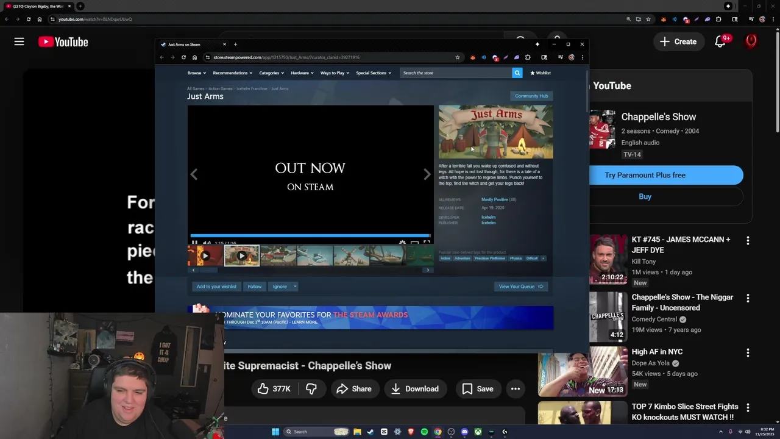
Task: Open the Steam Wishlist
Action: [541, 73]
